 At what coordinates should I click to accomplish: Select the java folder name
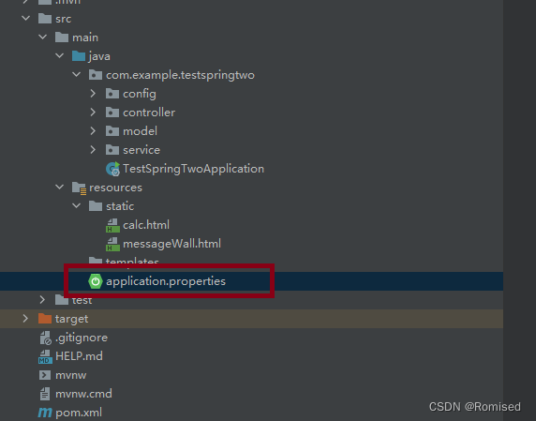pos(99,56)
